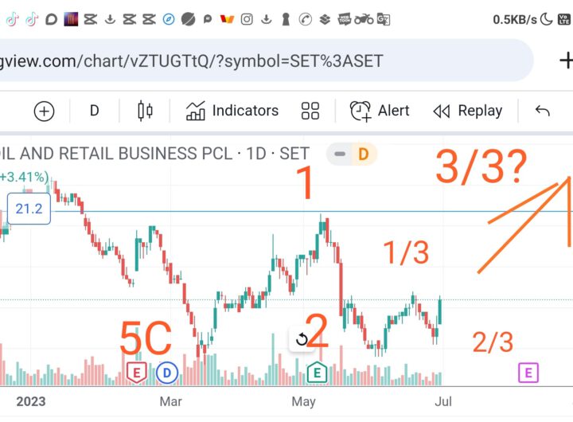This screenshot has height=422, width=573.
Task: Add symbol with the compare plus icon
Action: pos(45,111)
